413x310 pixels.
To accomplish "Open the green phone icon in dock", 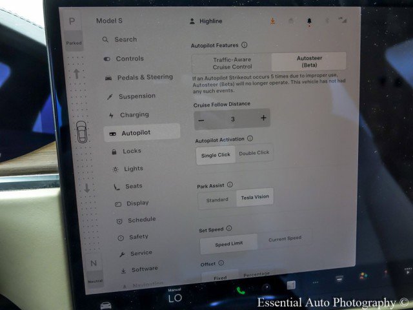I will (241, 291).
